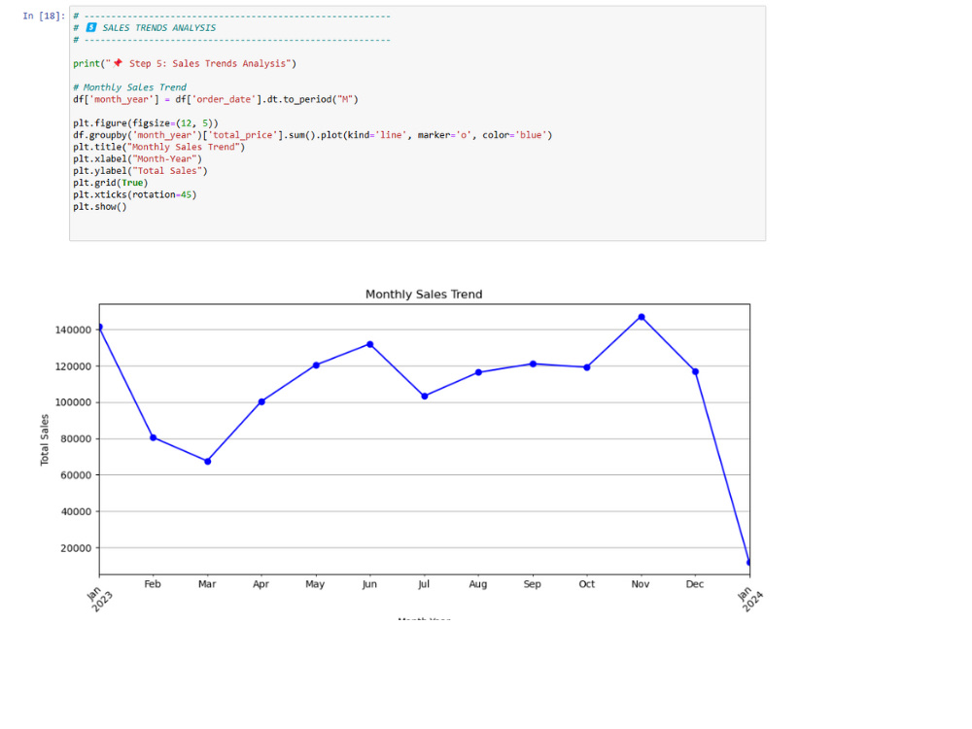Click the plt.title code line
Image resolution: width=972 pixels, height=729 pixels.
158,147
